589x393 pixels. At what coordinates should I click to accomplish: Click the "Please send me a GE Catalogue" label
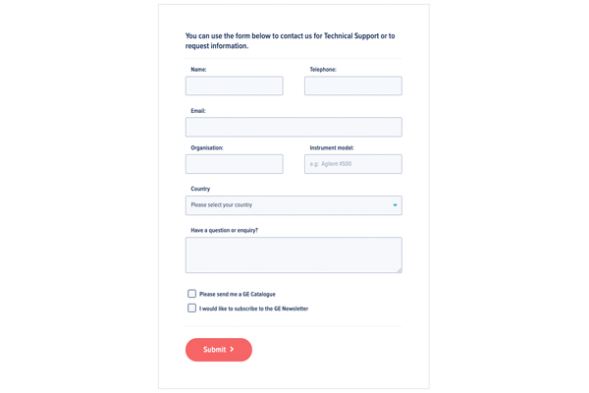(238, 295)
